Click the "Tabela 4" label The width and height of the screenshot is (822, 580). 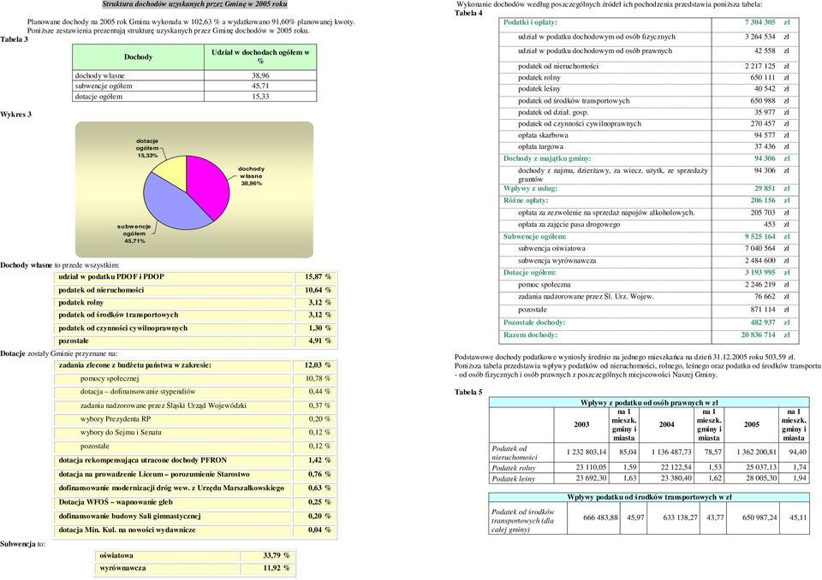point(468,13)
